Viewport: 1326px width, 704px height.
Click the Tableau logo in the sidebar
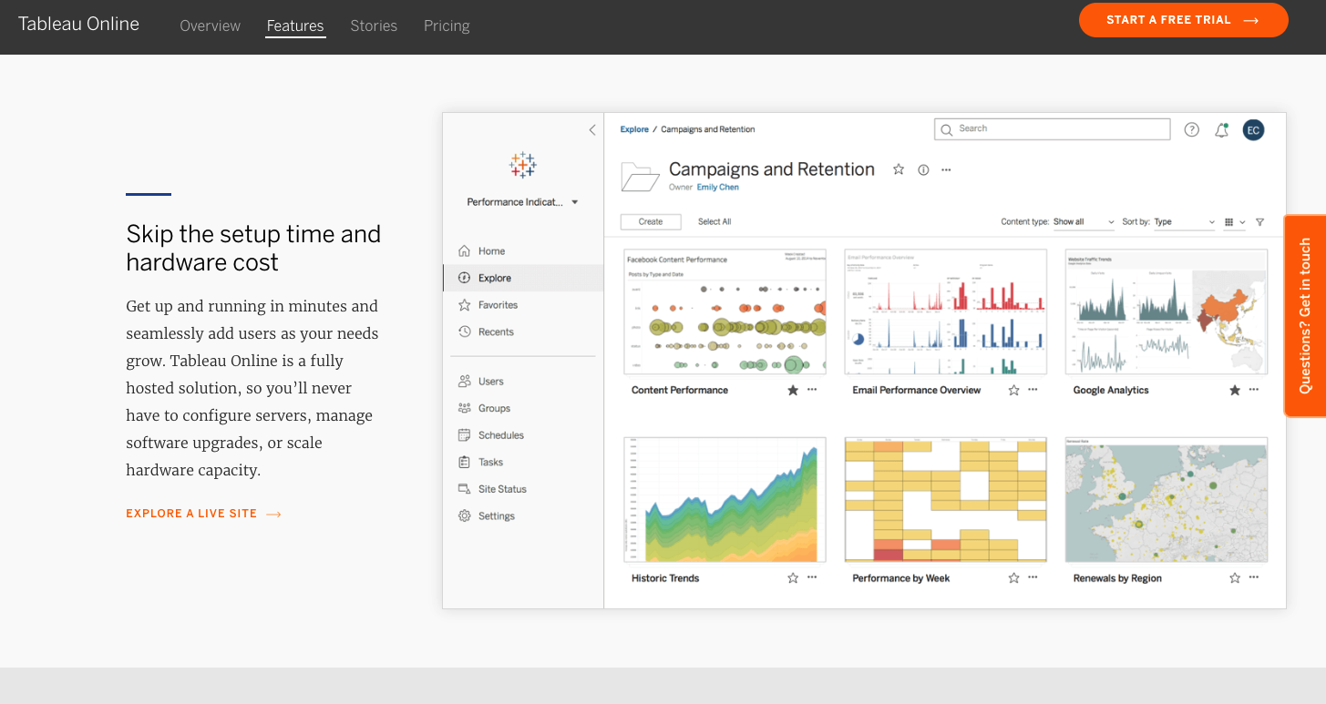(x=523, y=165)
